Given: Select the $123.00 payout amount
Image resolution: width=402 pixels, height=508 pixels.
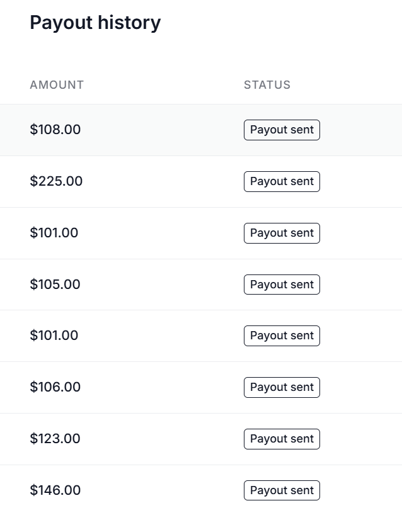Looking at the screenshot, I should (x=55, y=438).
